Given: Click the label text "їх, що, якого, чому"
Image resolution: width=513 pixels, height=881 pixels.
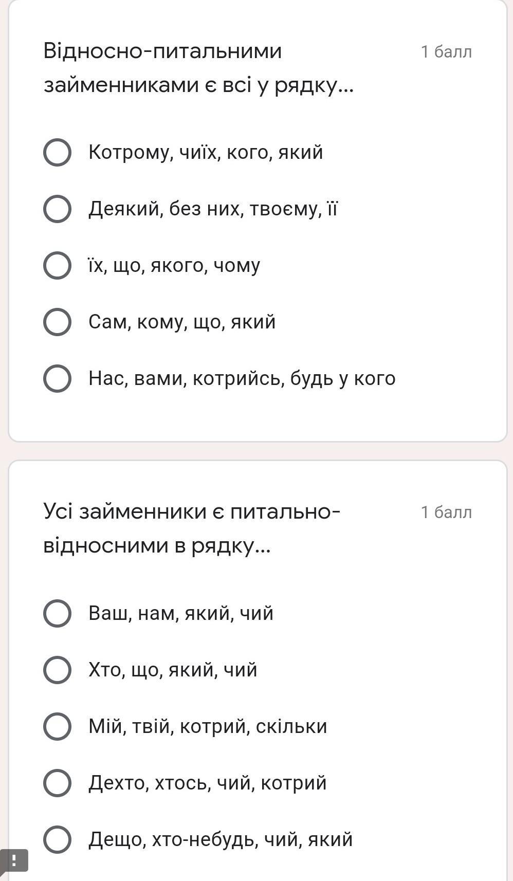Looking at the screenshot, I should coord(174,265).
